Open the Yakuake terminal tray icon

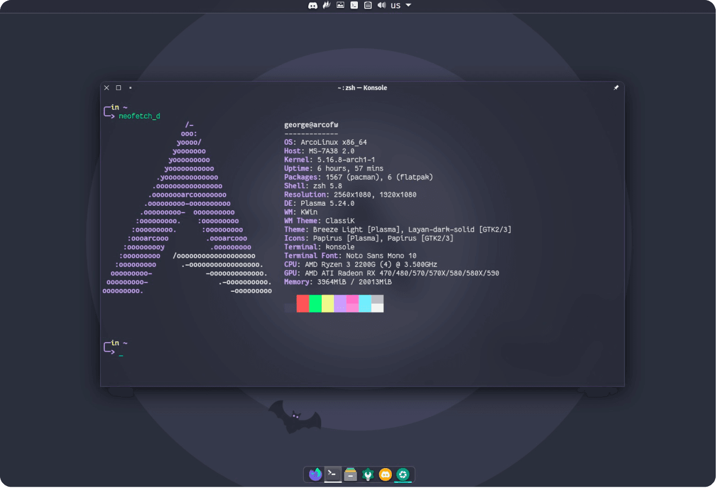click(x=354, y=5)
